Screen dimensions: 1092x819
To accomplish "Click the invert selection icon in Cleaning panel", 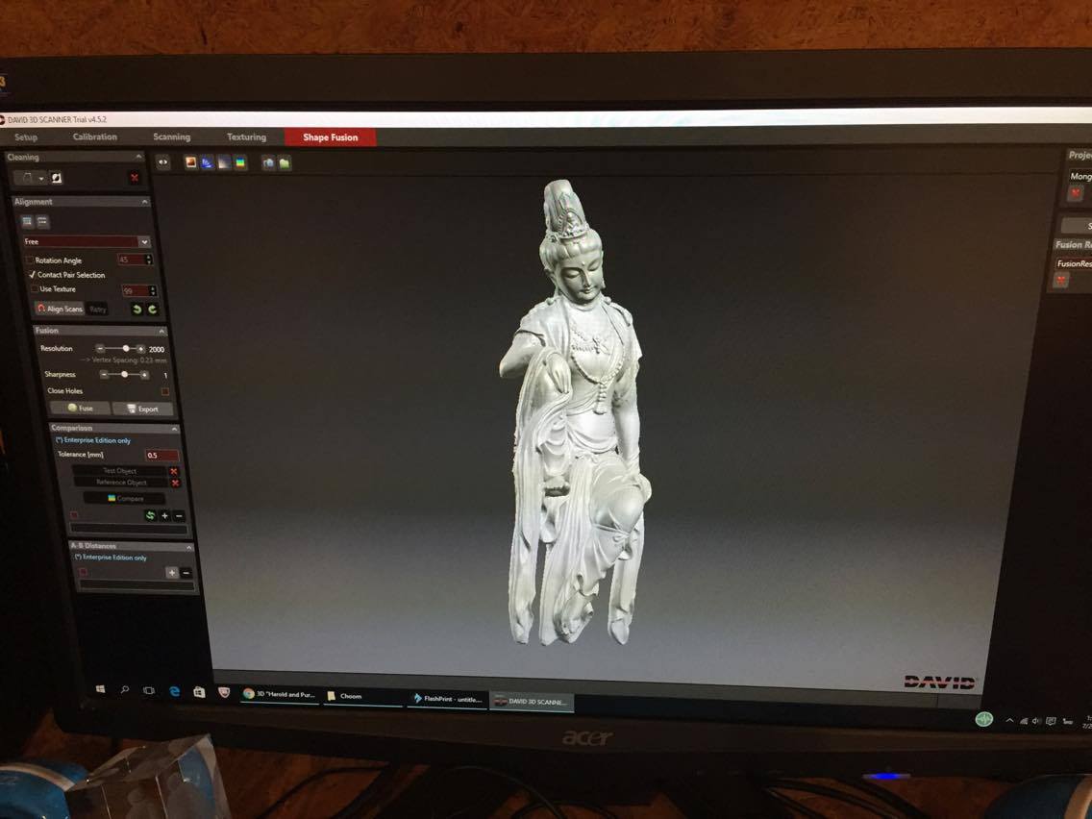I will [57, 178].
